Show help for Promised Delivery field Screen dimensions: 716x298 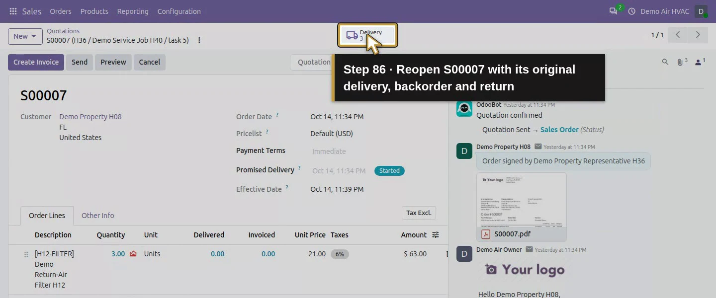point(299,168)
